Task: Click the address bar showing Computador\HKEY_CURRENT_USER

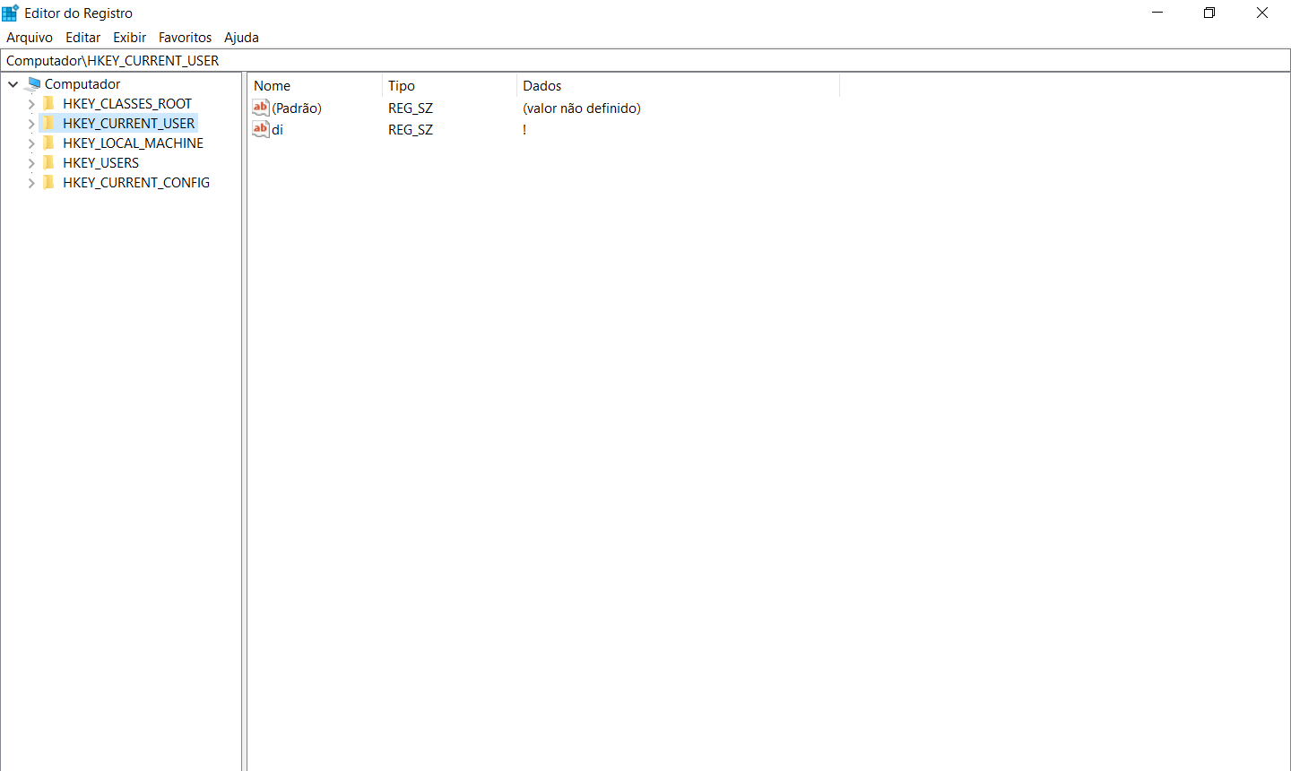Action: pos(359,60)
